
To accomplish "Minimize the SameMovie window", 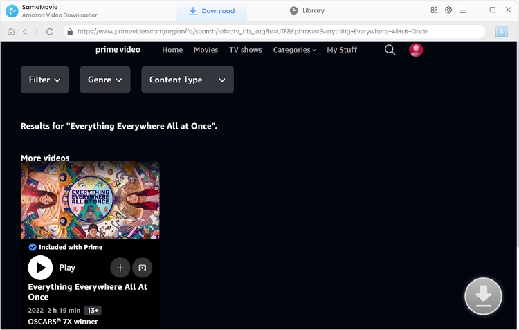I will 477,10.
